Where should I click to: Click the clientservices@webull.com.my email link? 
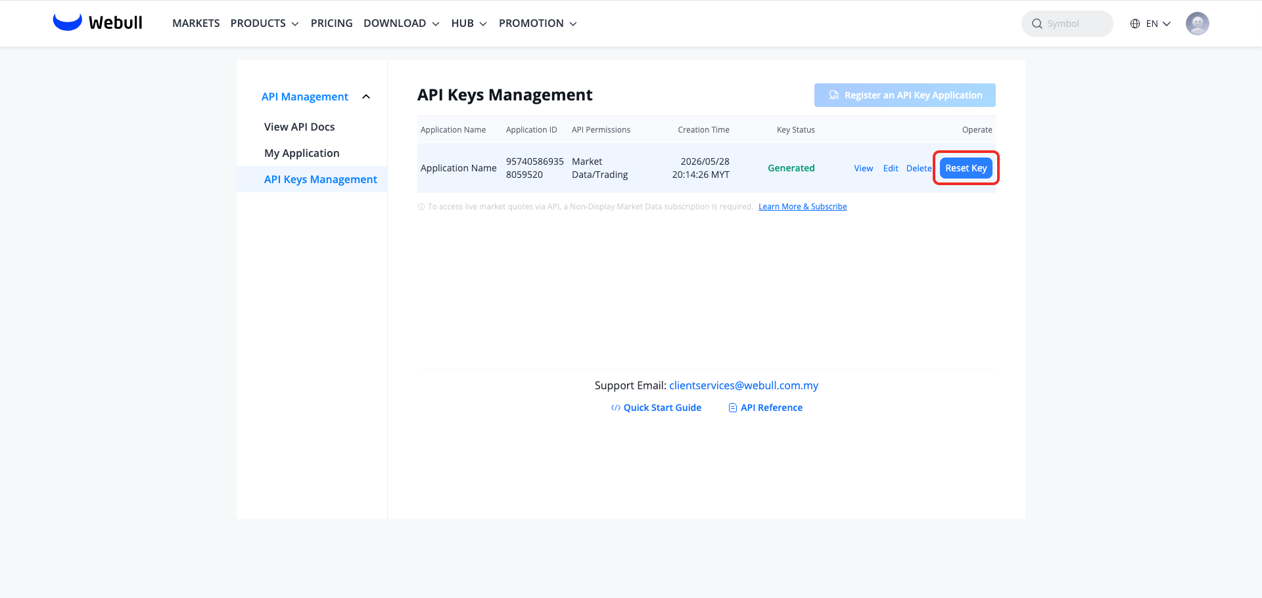click(743, 385)
